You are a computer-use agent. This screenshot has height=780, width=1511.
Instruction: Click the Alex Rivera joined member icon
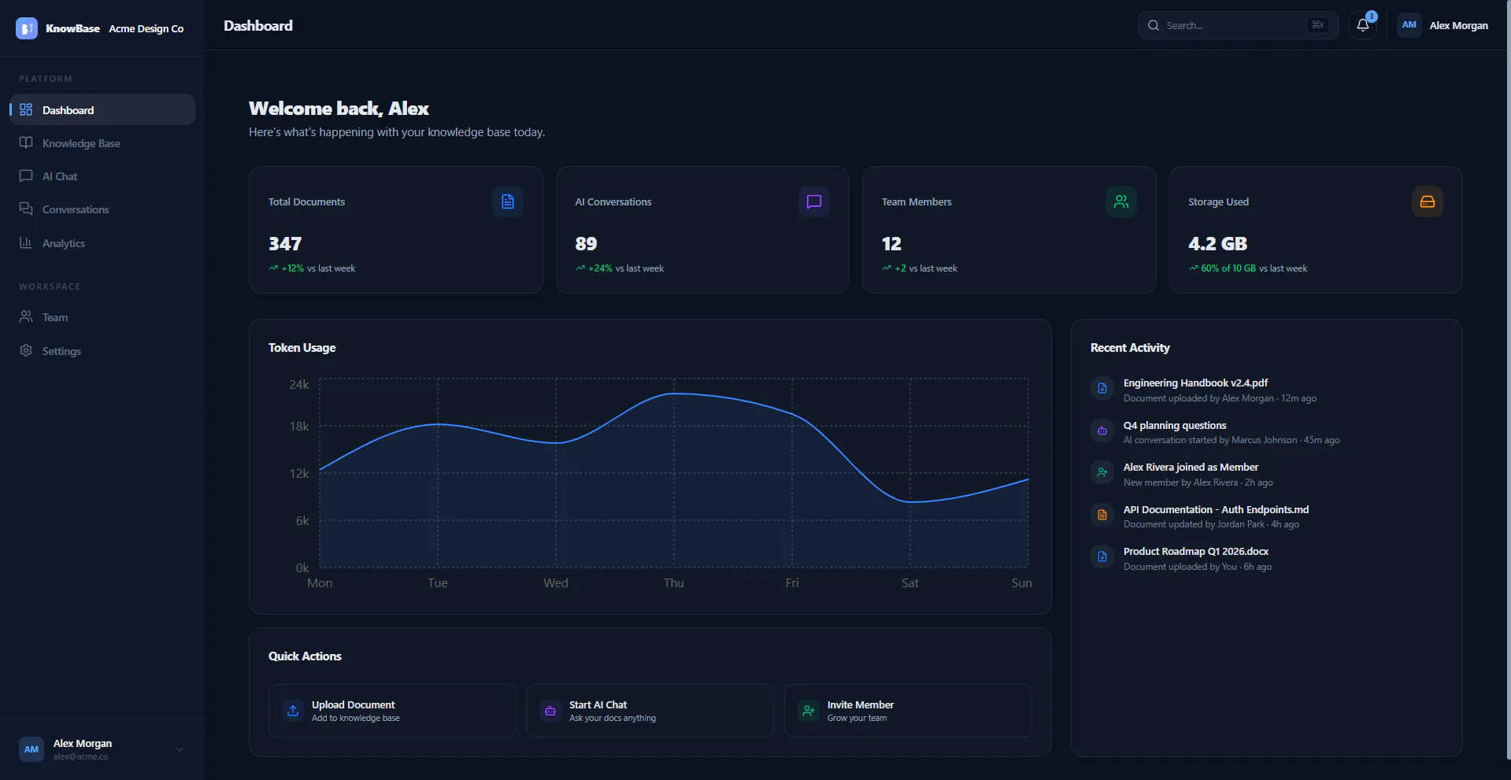[x=1102, y=472]
